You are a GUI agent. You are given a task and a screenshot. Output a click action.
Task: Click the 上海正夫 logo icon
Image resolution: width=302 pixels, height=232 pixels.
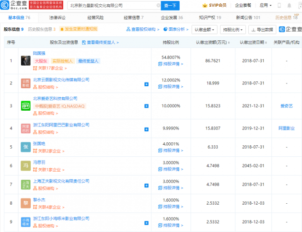point(25,185)
